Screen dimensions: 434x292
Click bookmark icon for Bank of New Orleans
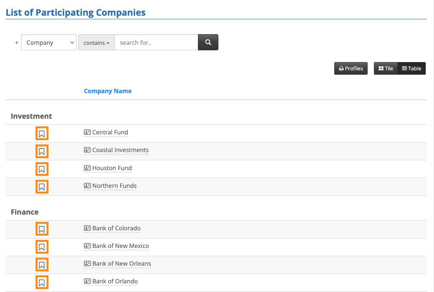pyautogui.click(x=42, y=264)
